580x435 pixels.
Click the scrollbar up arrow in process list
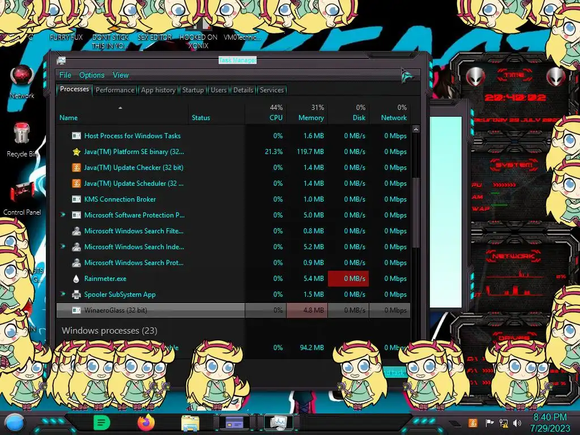(416, 129)
